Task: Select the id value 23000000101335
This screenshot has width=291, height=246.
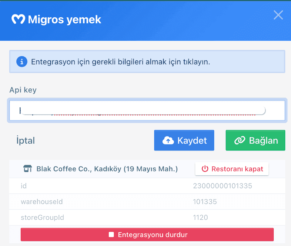Action: pyautogui.click(x=222, y=186)
